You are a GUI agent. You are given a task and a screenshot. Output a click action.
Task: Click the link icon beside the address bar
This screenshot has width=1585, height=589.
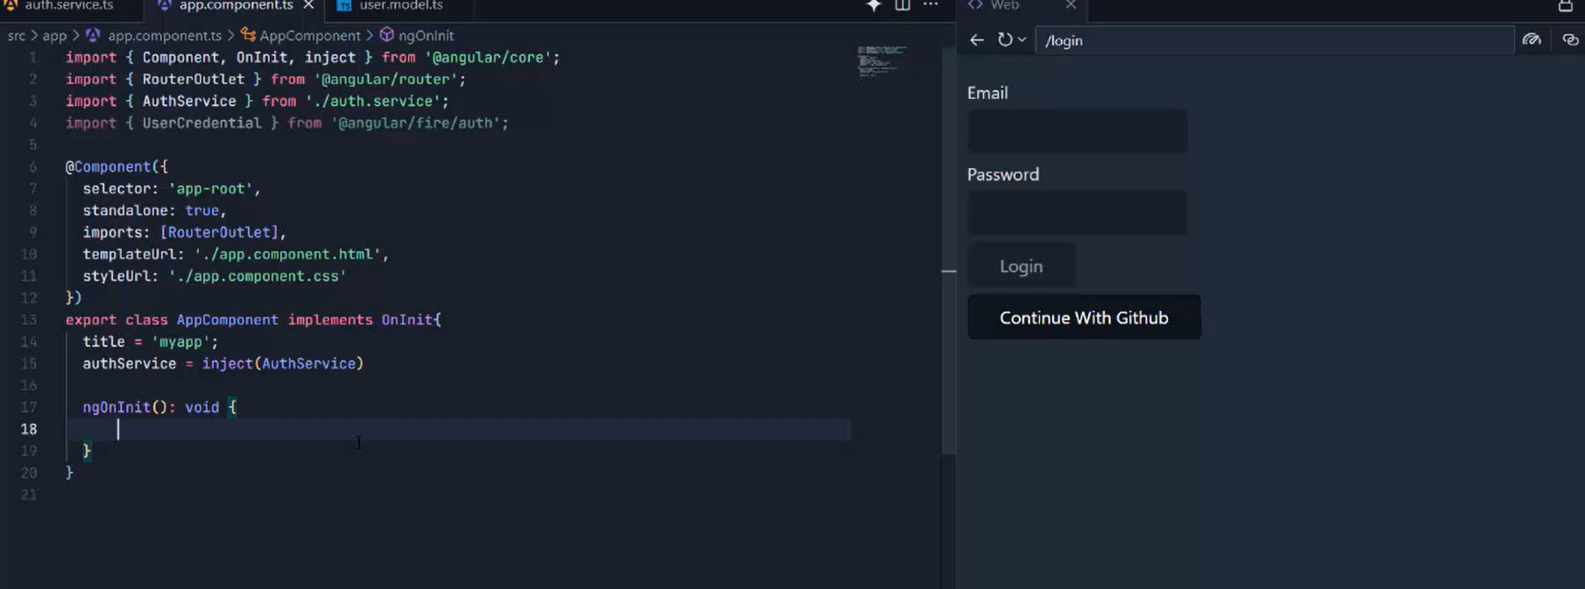(1570, 40)
